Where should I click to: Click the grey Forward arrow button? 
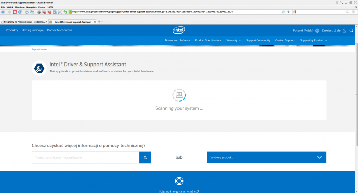coord(10,12)
